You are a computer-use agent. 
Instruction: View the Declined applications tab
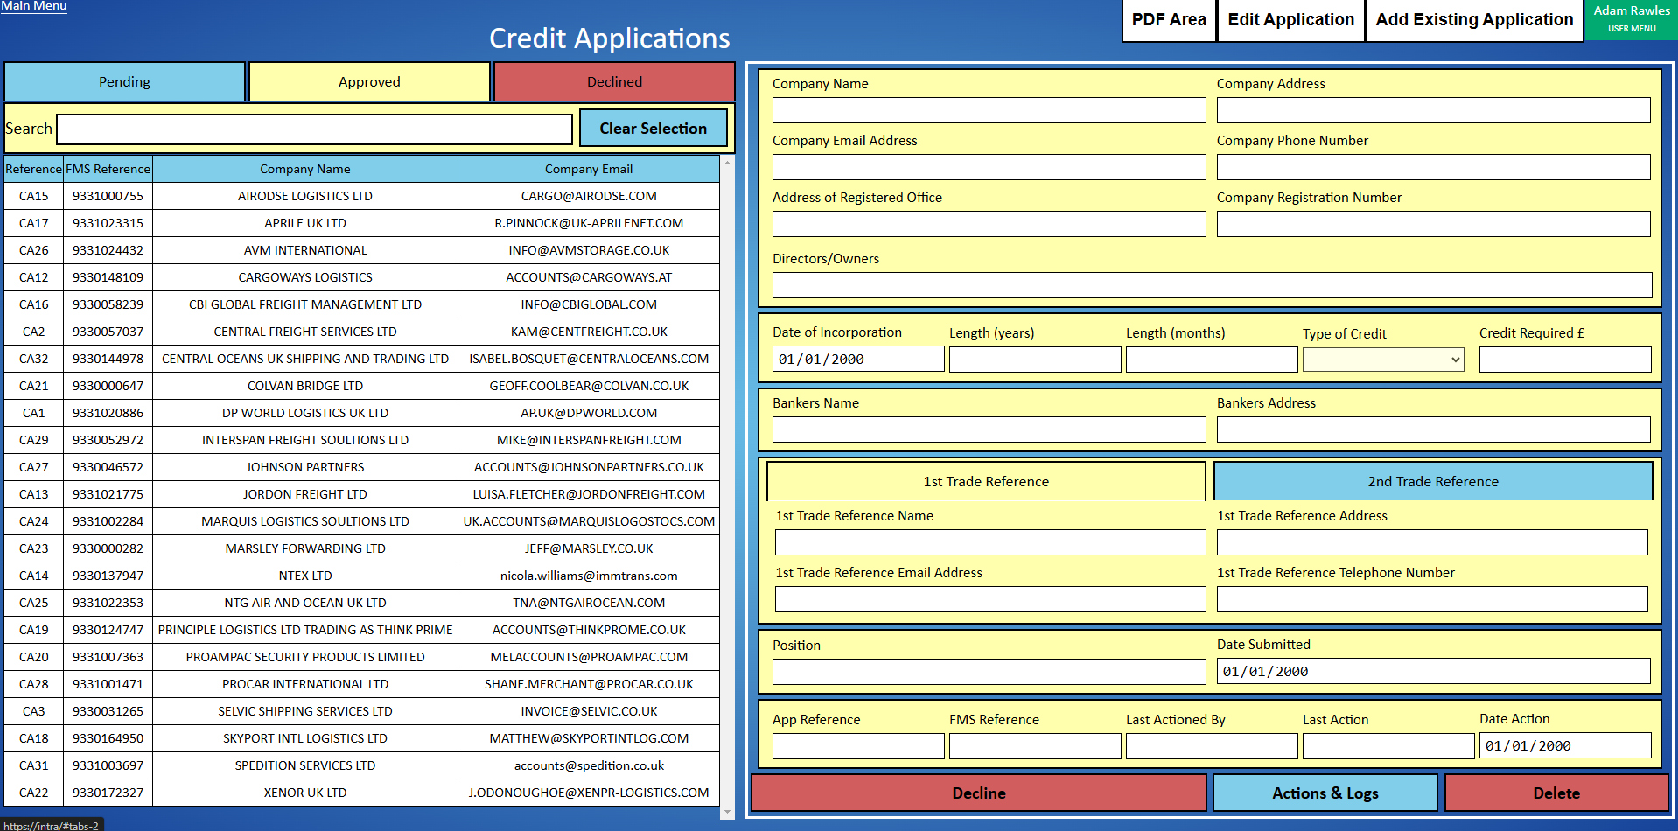[613, 81]
